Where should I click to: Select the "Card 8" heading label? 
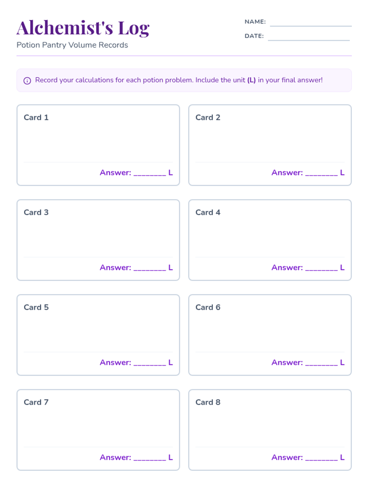tap(208, 402)
